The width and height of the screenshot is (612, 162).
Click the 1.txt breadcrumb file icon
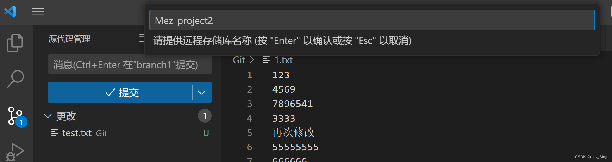tap(266, 60)
